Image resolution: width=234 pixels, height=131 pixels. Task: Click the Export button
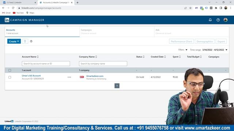[x=221, y=41]
